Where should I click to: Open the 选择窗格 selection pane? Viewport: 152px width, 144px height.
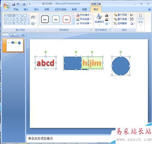pos(120,23)
